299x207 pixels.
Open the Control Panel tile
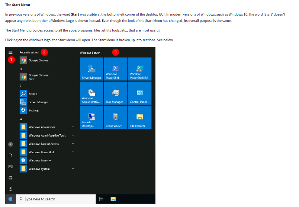tap(139, 93)
